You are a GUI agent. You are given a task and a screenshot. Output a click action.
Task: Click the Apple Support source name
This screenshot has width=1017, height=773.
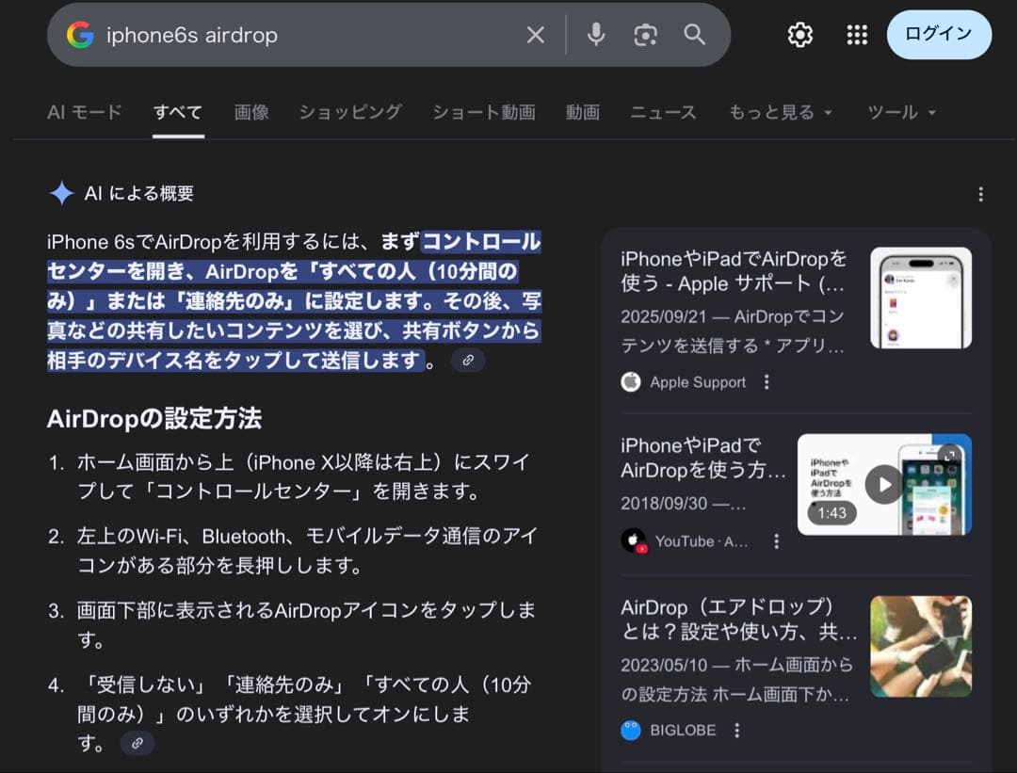coord(698,382)
